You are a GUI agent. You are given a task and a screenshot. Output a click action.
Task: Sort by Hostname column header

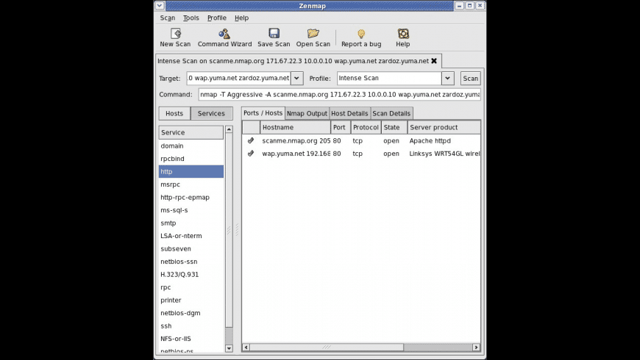[x=296, y=127]
